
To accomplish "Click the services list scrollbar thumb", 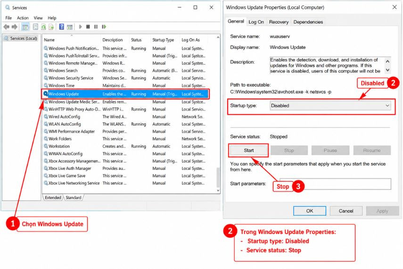I will tap(218, 177).
